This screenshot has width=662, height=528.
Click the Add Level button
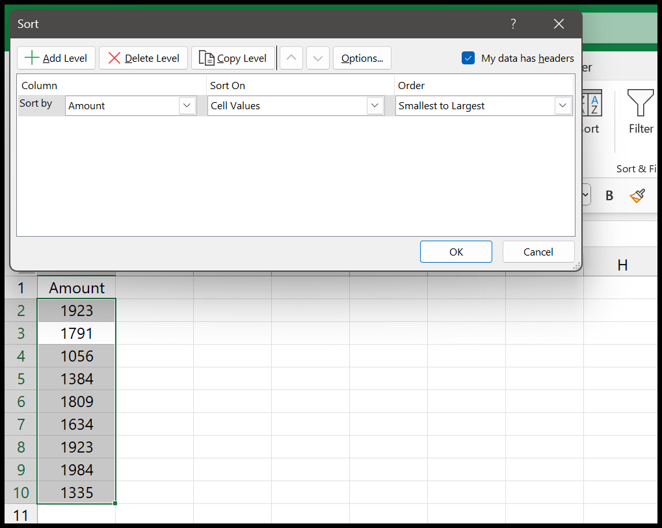(x=56, y=58)
